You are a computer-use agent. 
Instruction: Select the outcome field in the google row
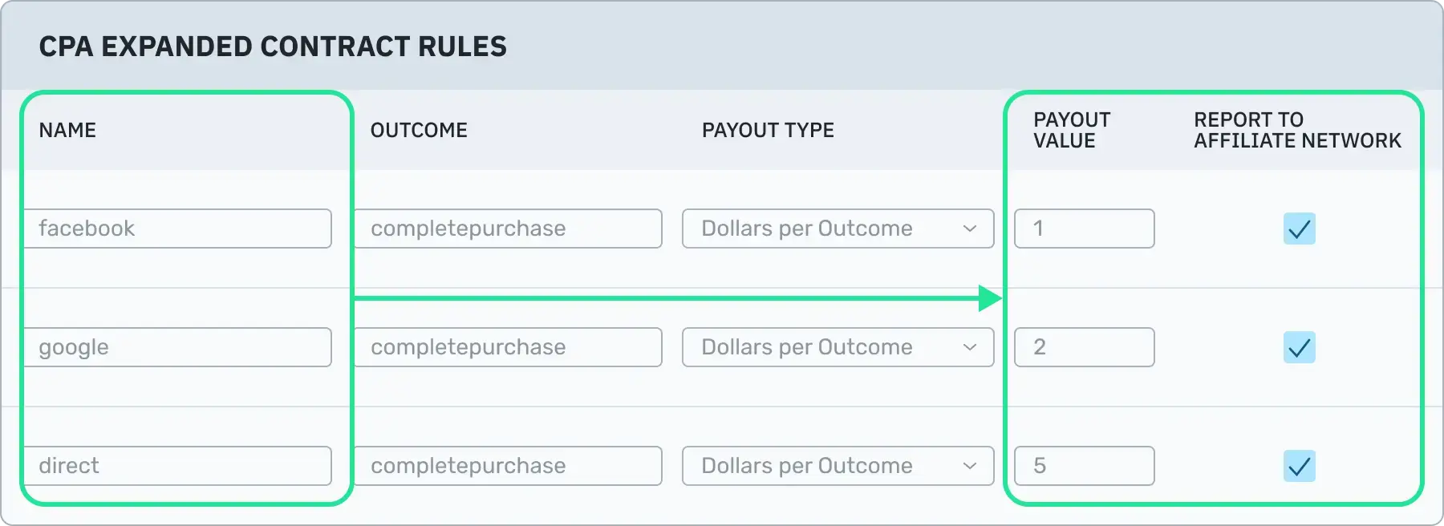tap(508, 347)
